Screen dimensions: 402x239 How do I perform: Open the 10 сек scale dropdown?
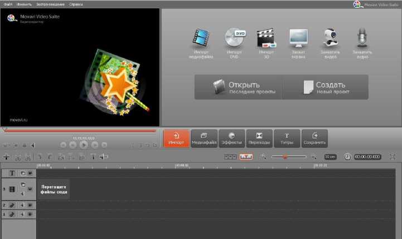click(x=331, y=157)
